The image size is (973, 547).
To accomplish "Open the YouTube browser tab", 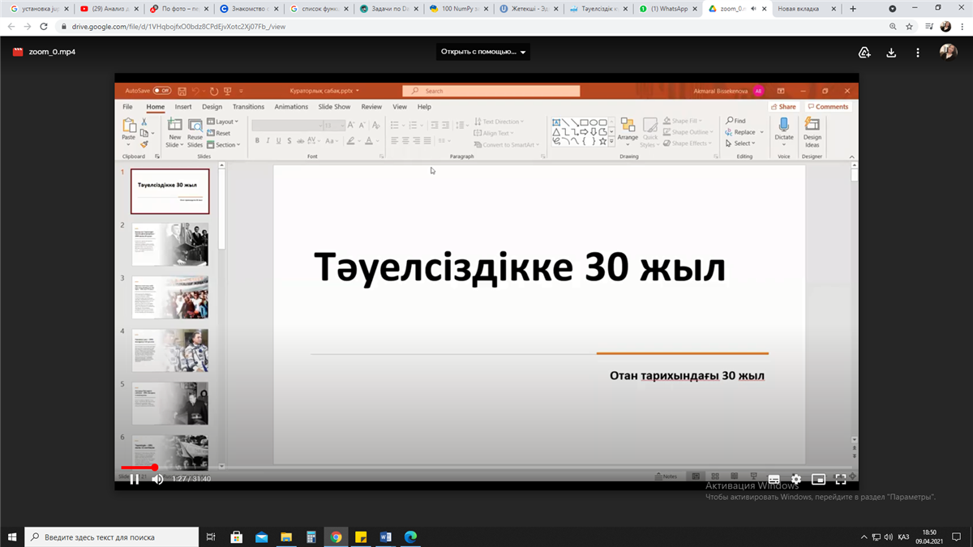I will click(x=108, y=8).
